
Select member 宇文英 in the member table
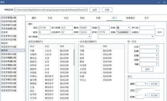tap(51, 98)
